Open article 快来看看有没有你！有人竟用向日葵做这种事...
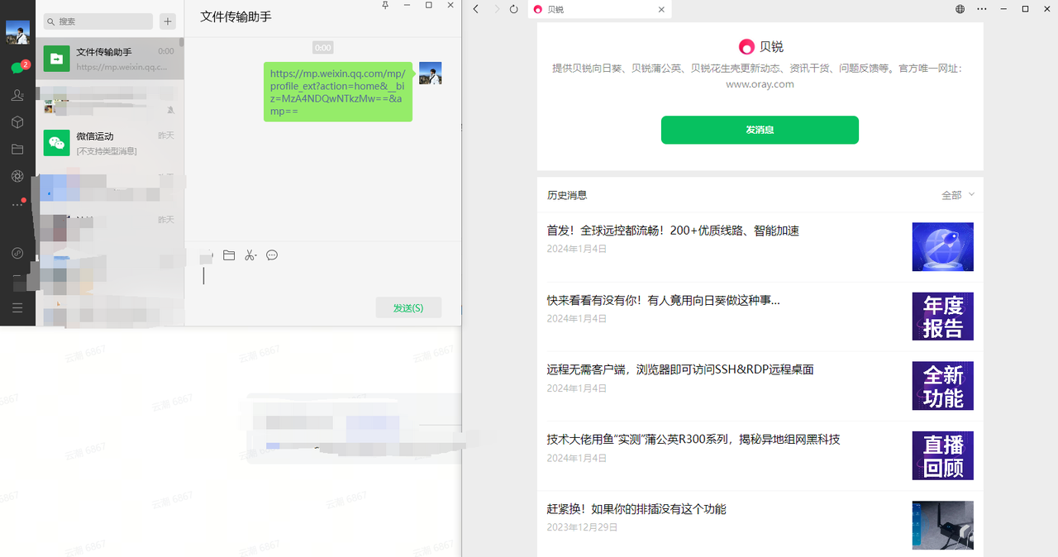This screenshot has height=557, width=1058. [663, 300]
